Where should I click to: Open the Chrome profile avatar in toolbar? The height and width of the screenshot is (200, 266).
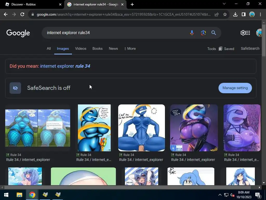click(252, 15)
